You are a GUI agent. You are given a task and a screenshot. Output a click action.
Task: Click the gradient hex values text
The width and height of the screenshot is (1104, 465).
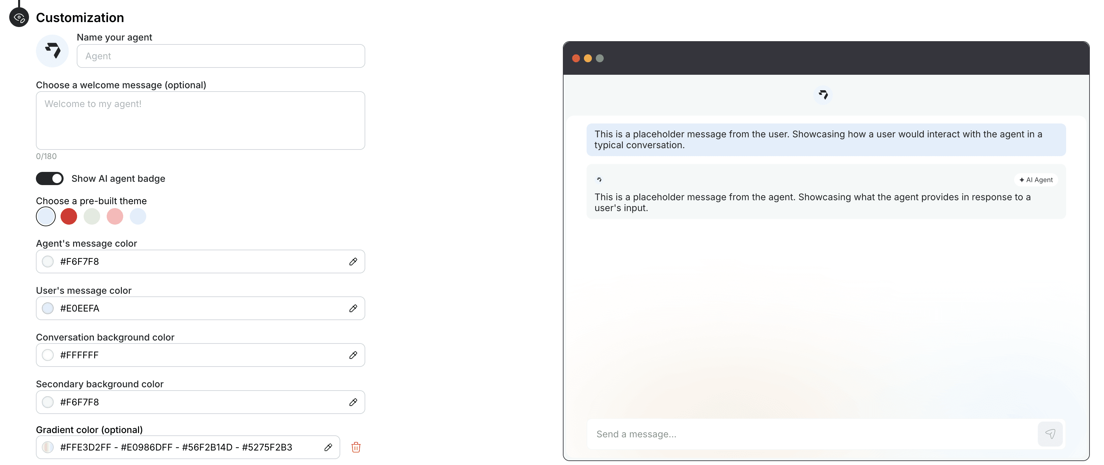pyautogui.click(x=176, y=447)
